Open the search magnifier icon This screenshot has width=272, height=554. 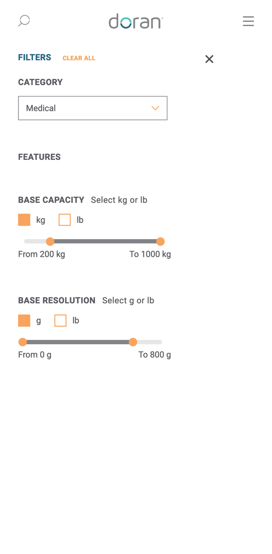pyautogui.click(x=24, y=21)
